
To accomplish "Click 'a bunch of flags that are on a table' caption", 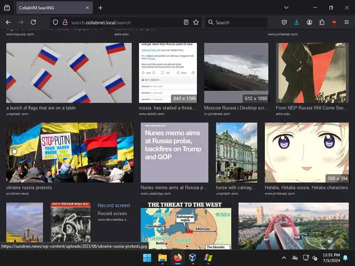I will 41,108.
